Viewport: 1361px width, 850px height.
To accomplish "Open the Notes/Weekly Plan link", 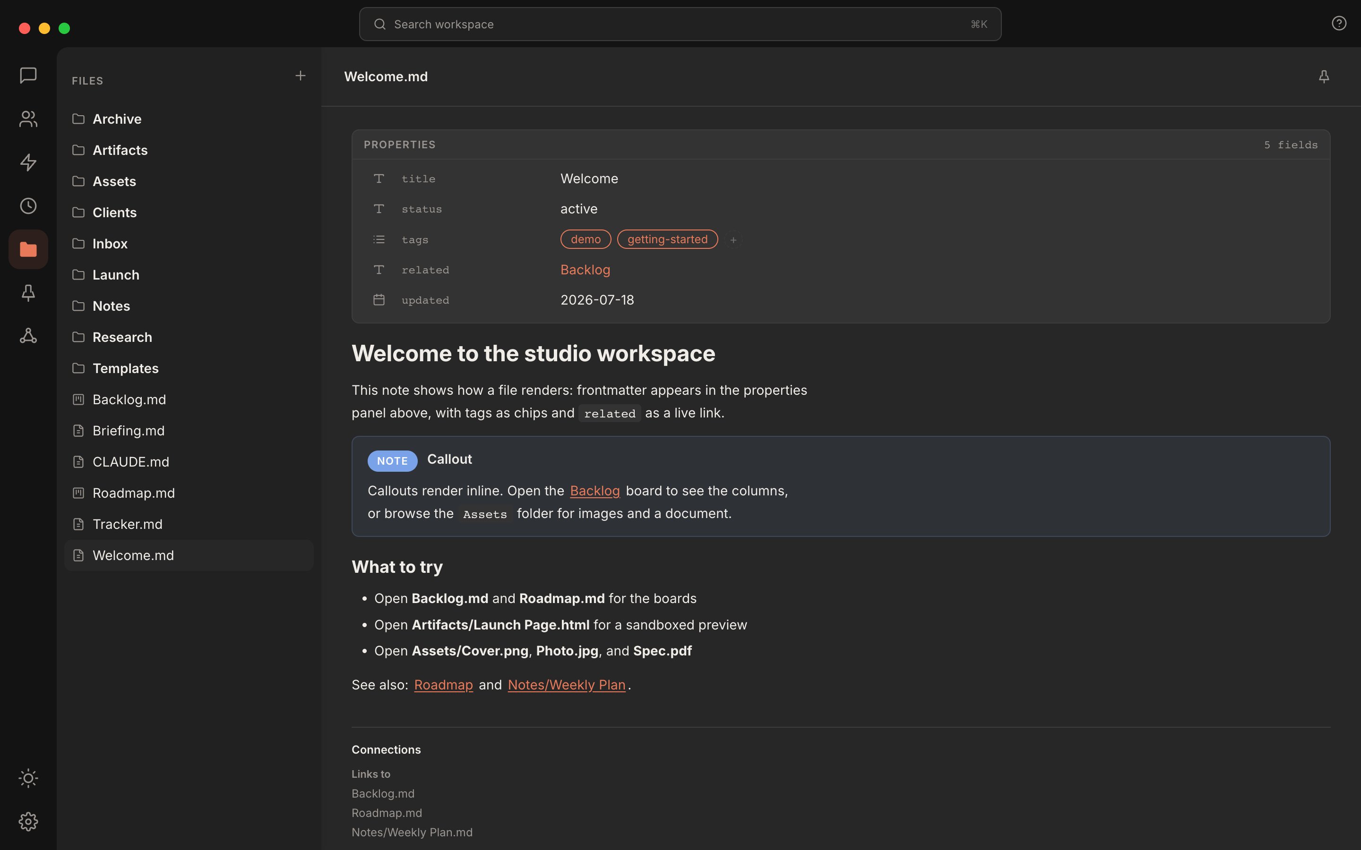I will 566,685.
